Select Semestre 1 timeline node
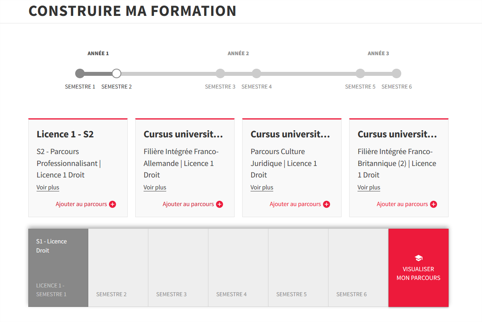 click(80, 73)
